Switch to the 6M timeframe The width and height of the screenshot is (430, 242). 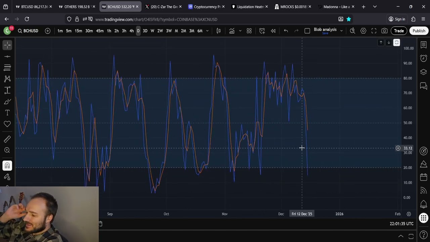pos(200,31)
